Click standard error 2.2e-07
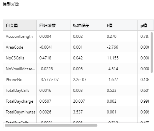 [x=80, y=80]
